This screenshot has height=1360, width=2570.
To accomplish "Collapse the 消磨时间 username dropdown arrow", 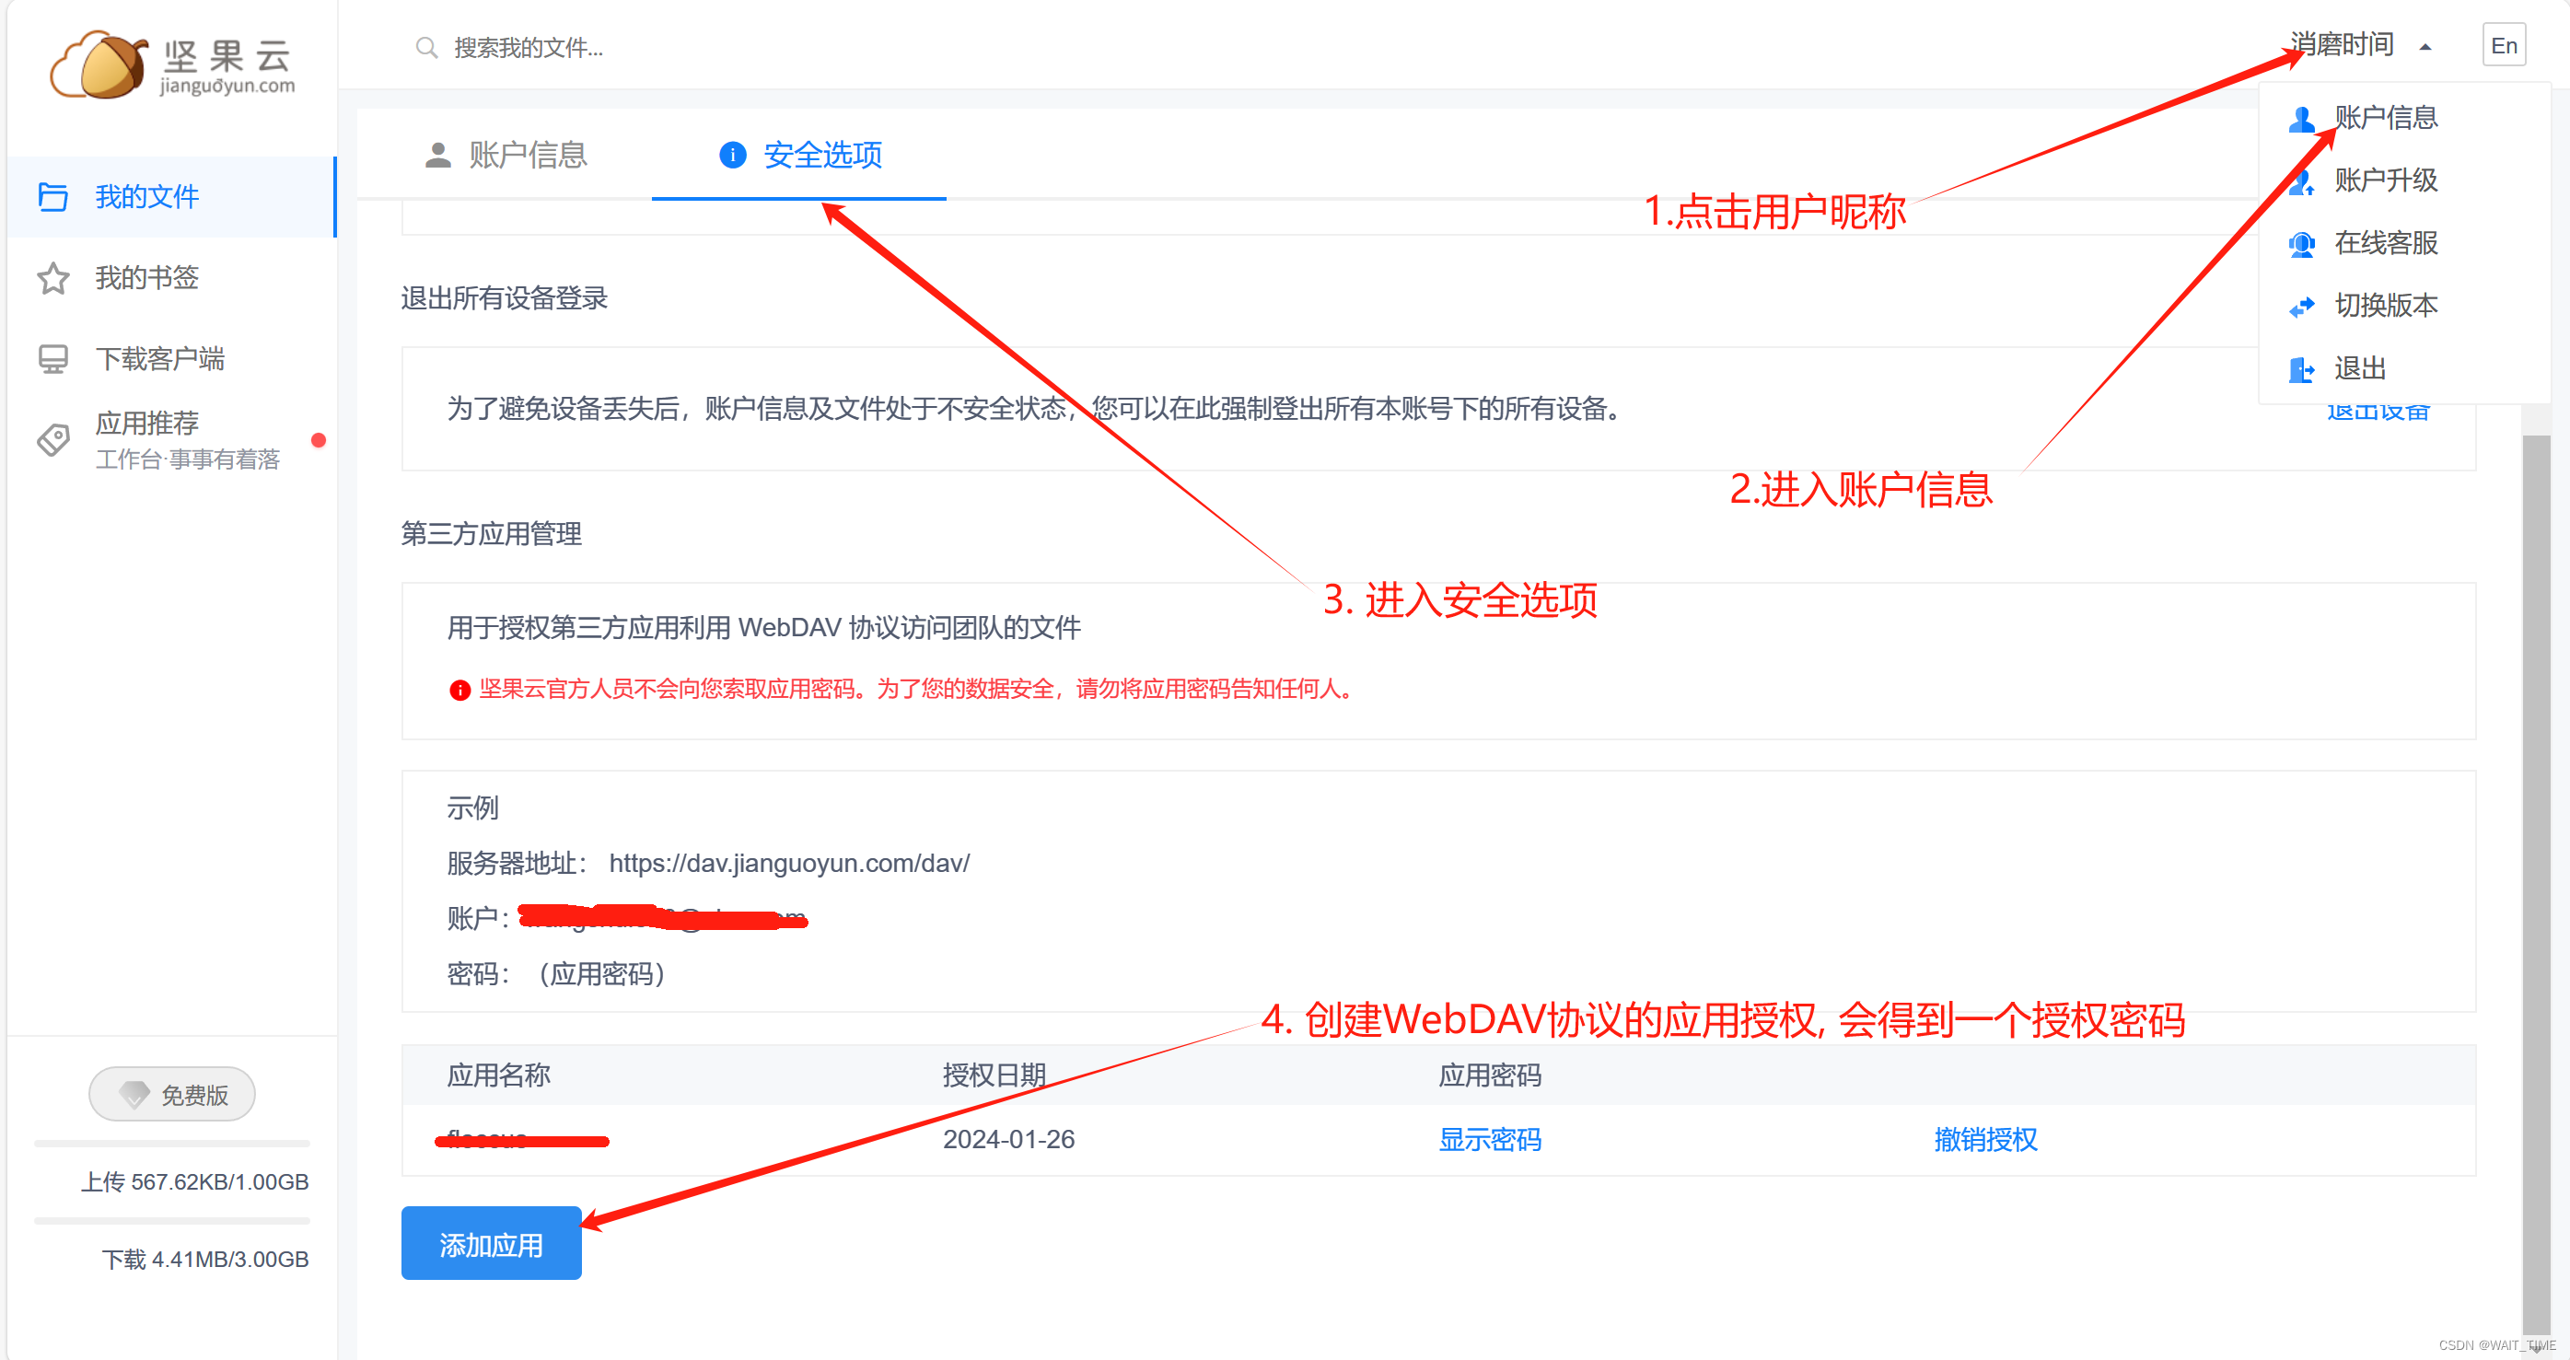I will (2425, 47).
